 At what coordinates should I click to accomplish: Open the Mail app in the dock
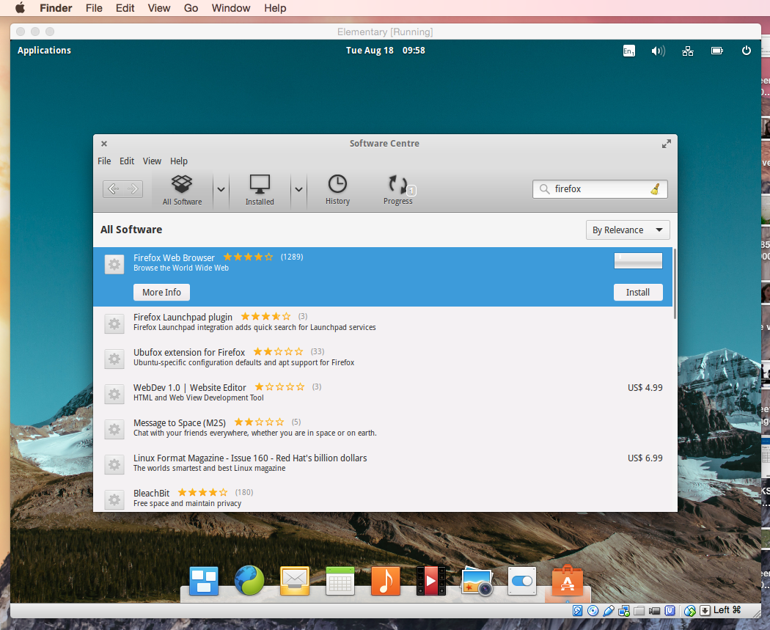[295, 581]
